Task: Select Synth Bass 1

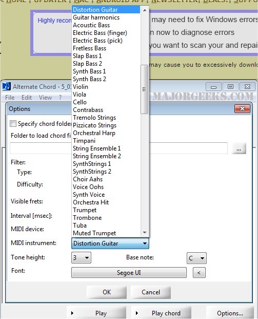Action: point(106,71)
